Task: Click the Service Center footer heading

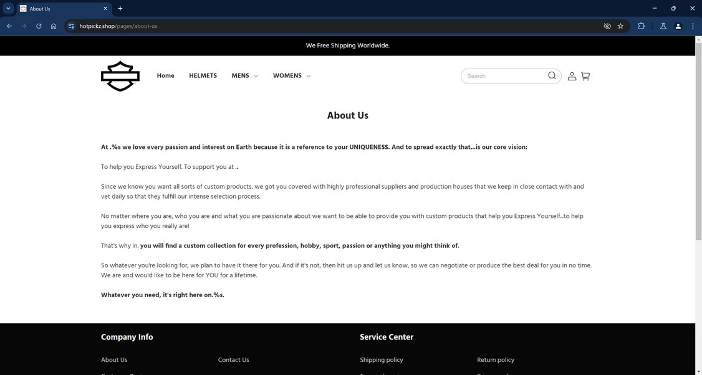Action: point(387,337)
